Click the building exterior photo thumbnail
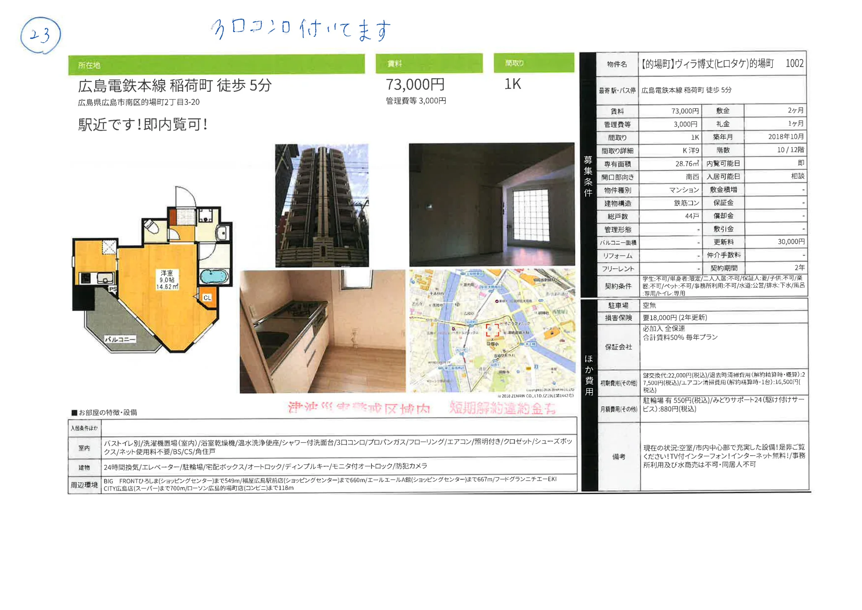The image size is (862, 610). point(323,205)
